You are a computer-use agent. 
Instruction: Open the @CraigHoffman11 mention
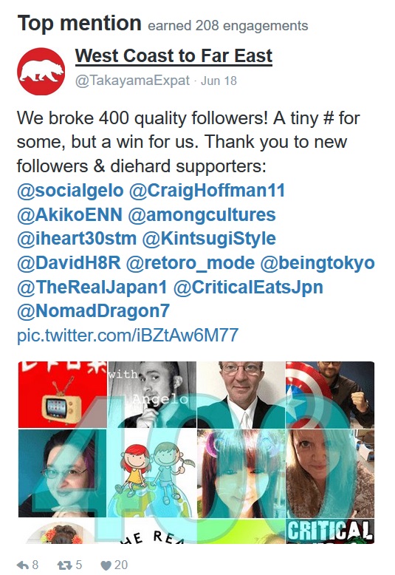point(207,191)
